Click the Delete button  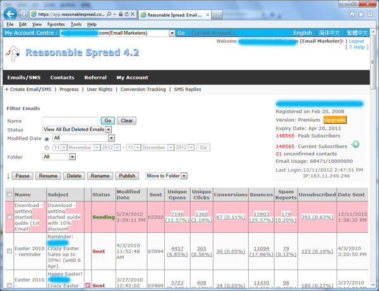tap(74, 176)
